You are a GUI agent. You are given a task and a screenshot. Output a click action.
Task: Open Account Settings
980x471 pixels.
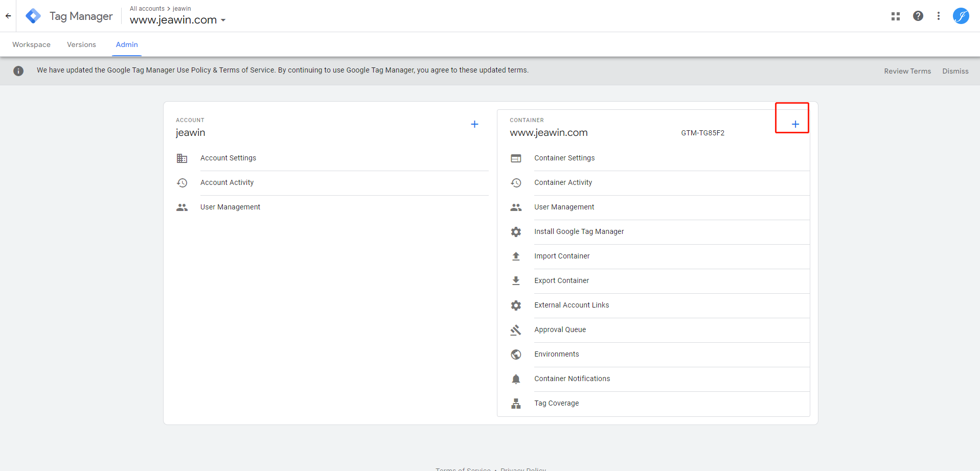(x=228, y=158)
